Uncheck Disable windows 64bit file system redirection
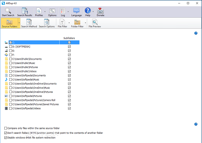Screen dimensions: 202x143 [x=6, y=138]
